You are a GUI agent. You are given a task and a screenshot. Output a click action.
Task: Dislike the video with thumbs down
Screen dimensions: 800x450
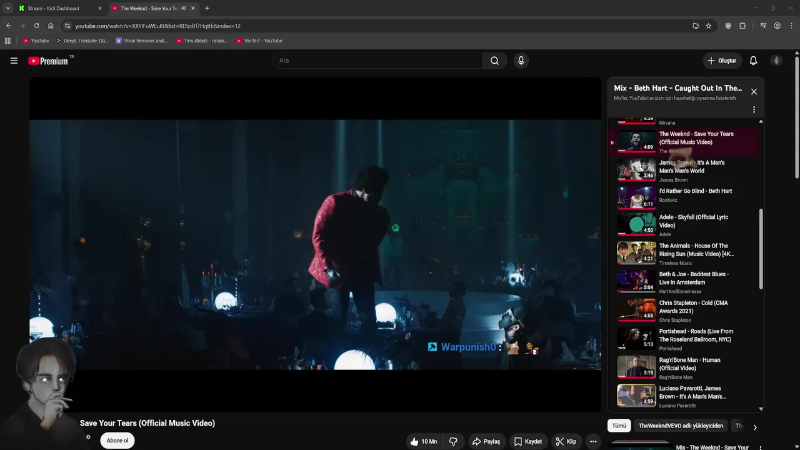pos(453,441)
